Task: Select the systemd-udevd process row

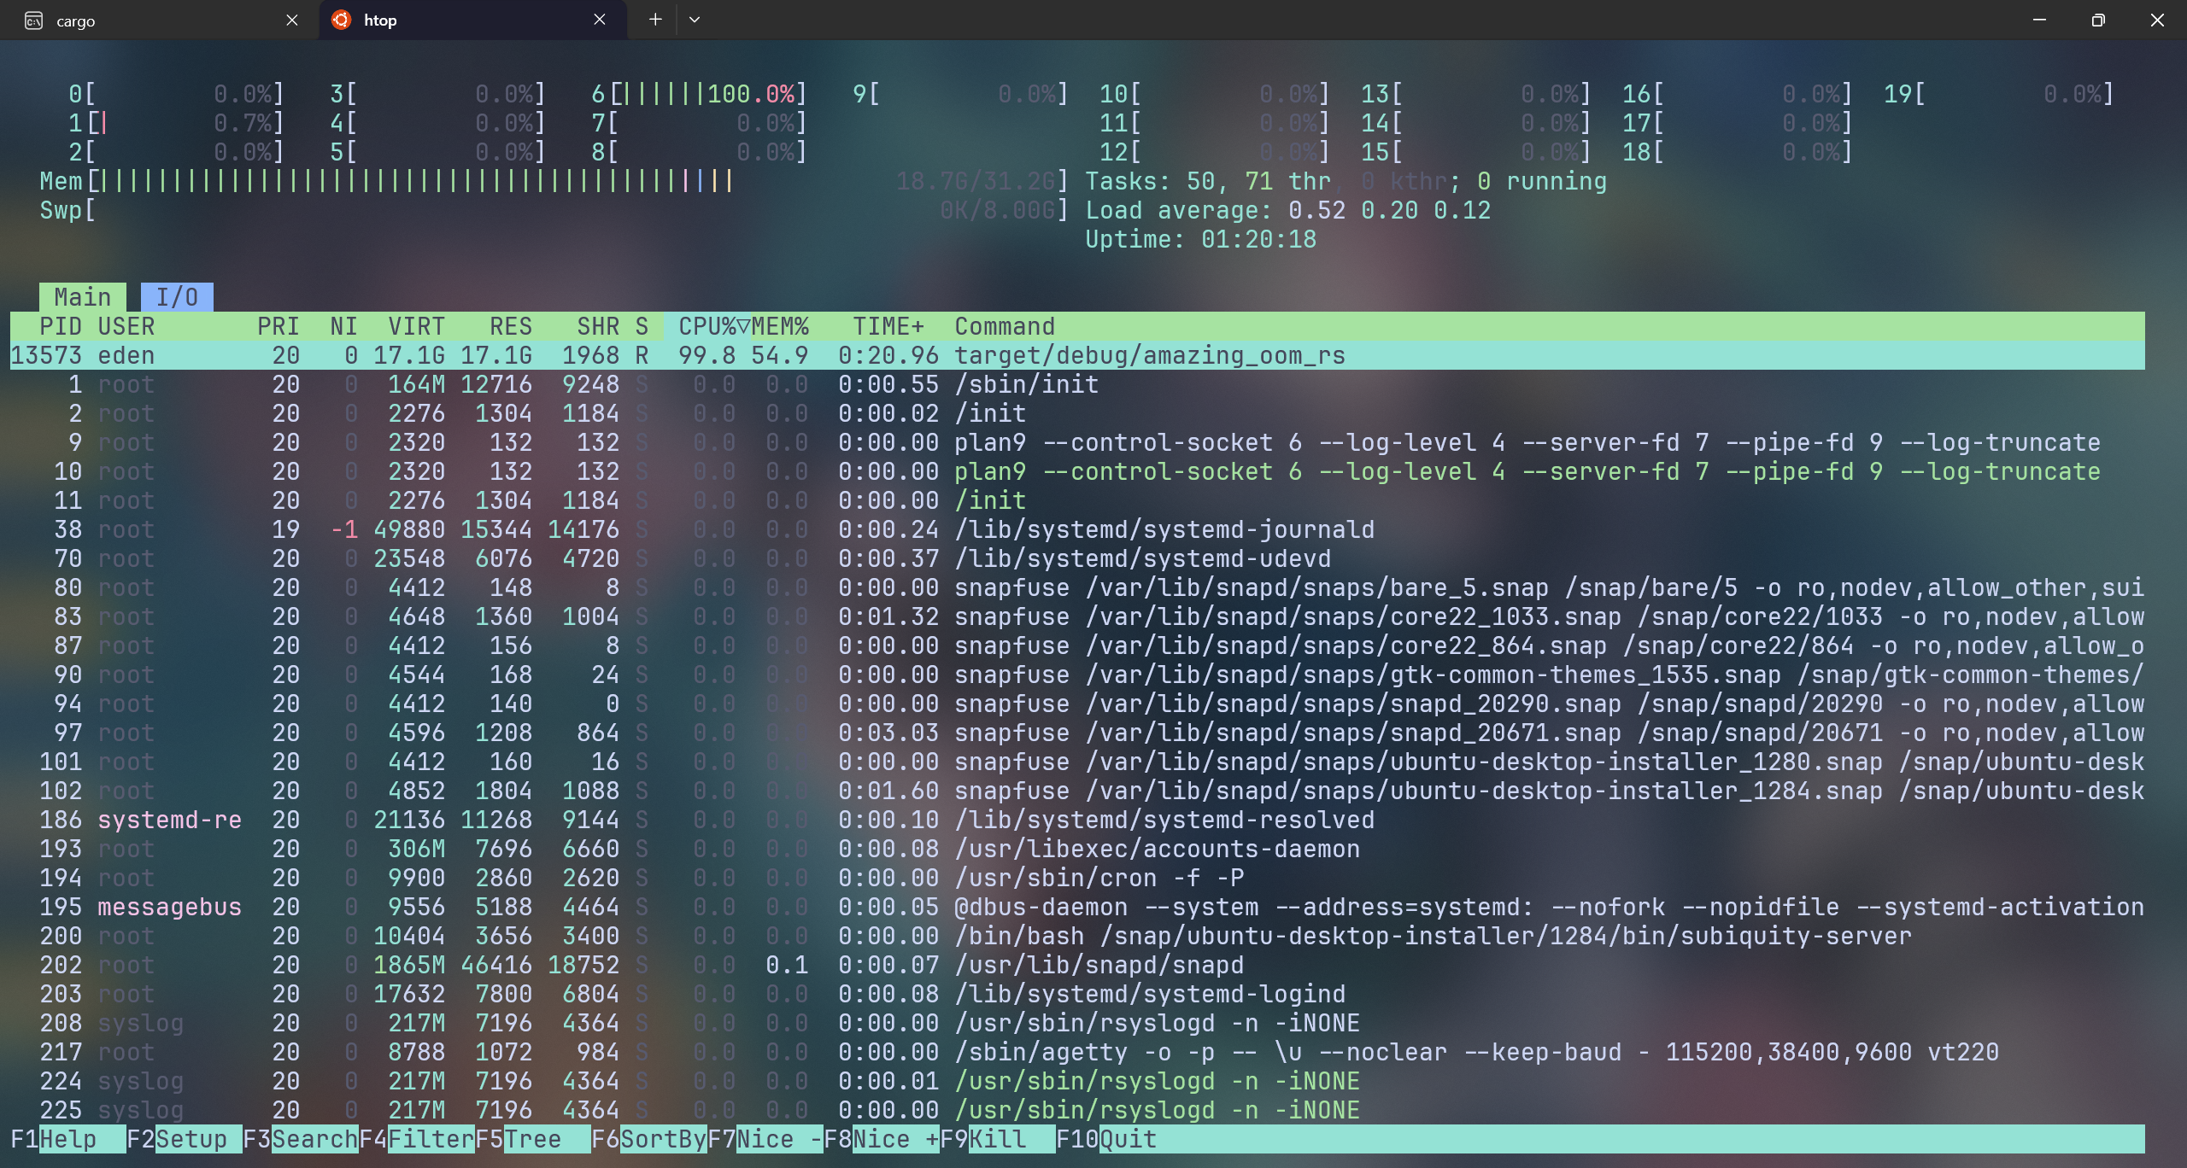Action: click(x=1077, y=558)
